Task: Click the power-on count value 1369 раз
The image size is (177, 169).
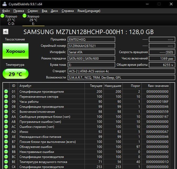Action: pos(162,59)
